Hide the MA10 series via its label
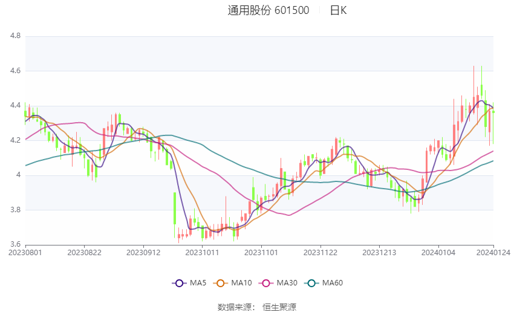 (x=242, y=283)
